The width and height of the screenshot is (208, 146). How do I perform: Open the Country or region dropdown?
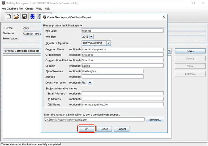(x=90, y=82)
